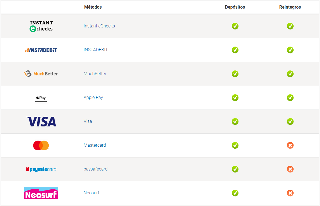This screenshot has height=206, width=320.
Task: Click the Instant eChecks logo
Action: point(41,26)
